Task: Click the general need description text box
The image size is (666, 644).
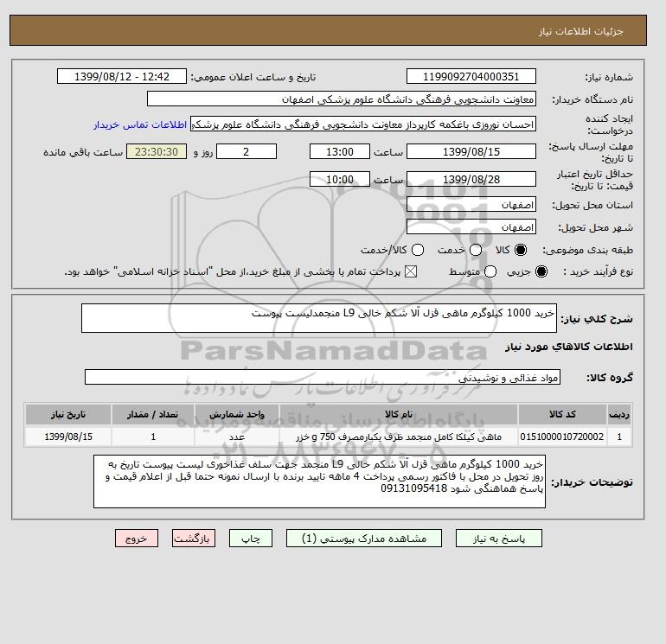Action: [319, 318]
